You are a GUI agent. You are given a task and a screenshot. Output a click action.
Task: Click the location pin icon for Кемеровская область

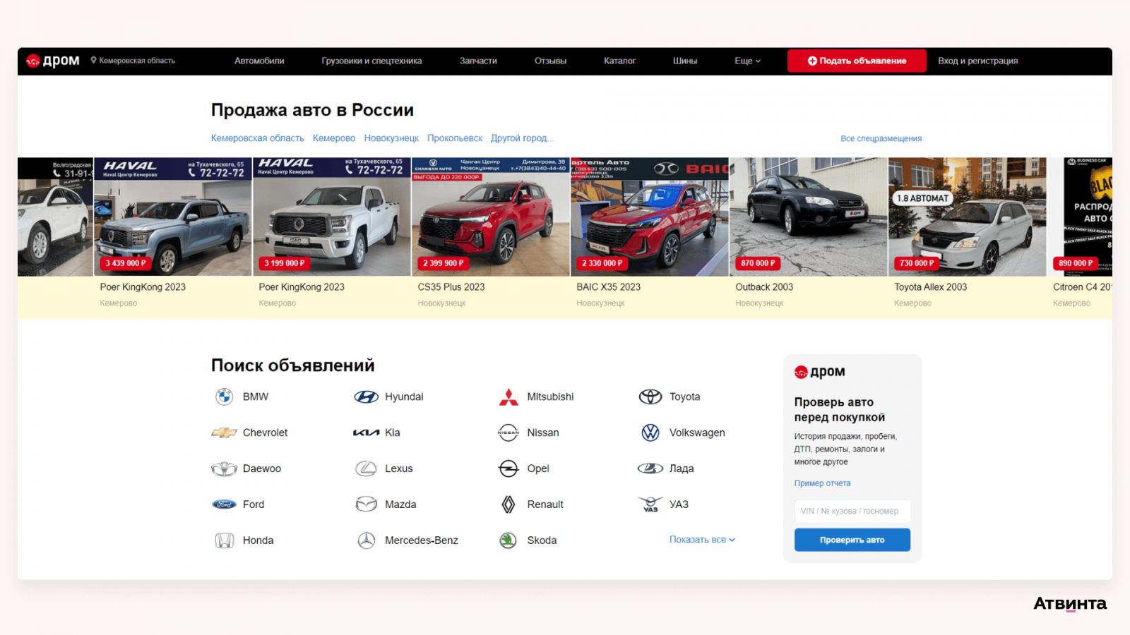(x=93, y=61)
